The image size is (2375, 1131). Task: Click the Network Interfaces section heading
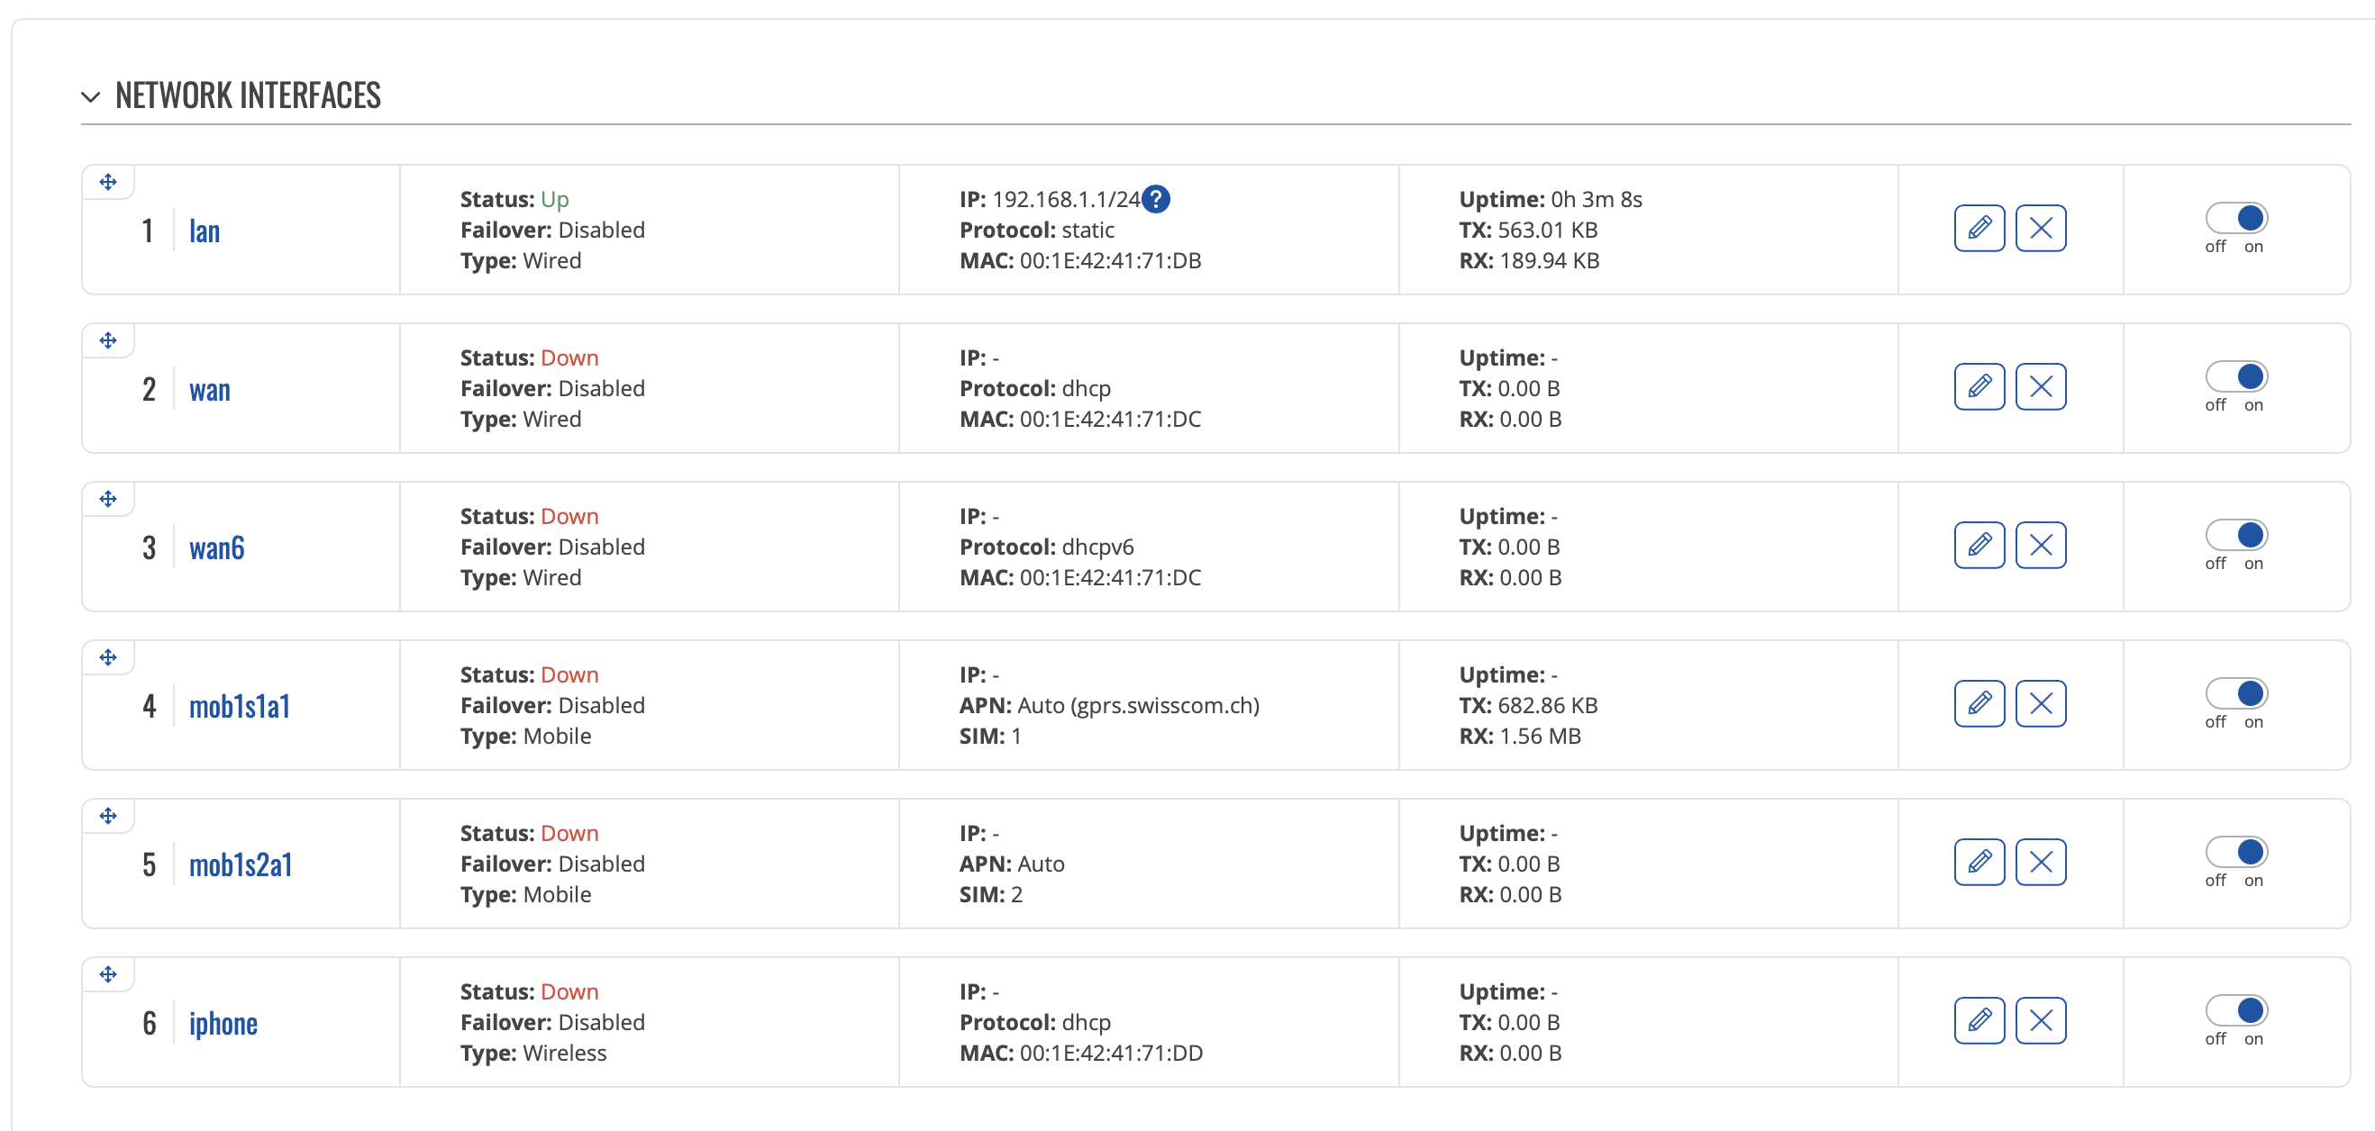[x=248, y=95]
